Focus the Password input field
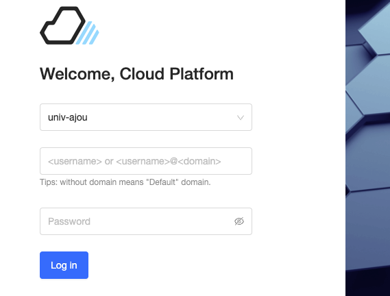Viewport: 390px width, 296px height. [146, 221]
